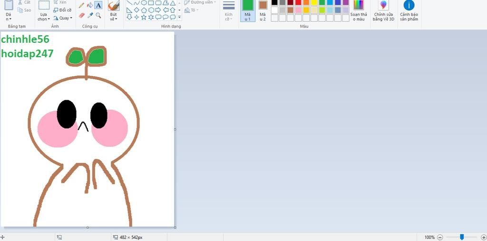The height and width of the screenshot is (241, 487).
Task: Select the Color picker eyedropper tool
Action: tap(90, 15)
